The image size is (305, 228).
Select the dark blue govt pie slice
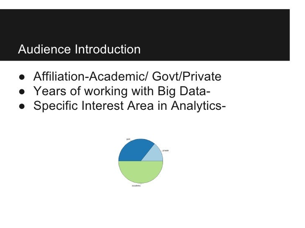point(134,150)
